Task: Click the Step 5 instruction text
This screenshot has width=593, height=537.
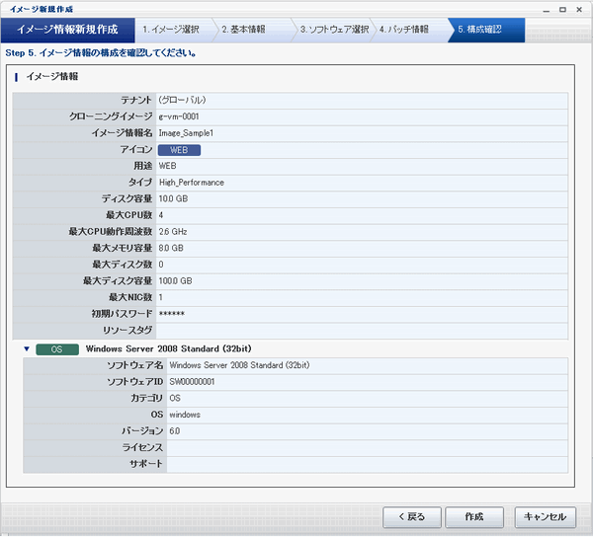Action: 101,53
